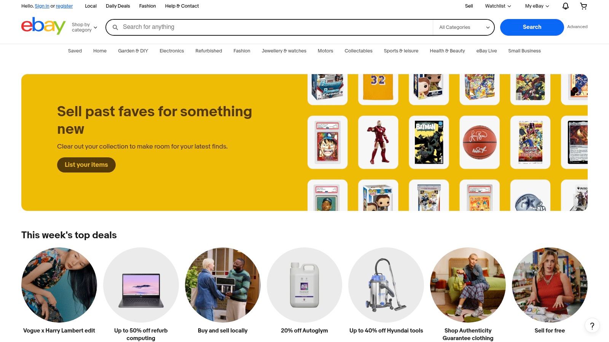Open the Advanced search link
This screenshot has height=342, width=609.
click(x=577, y=27)
